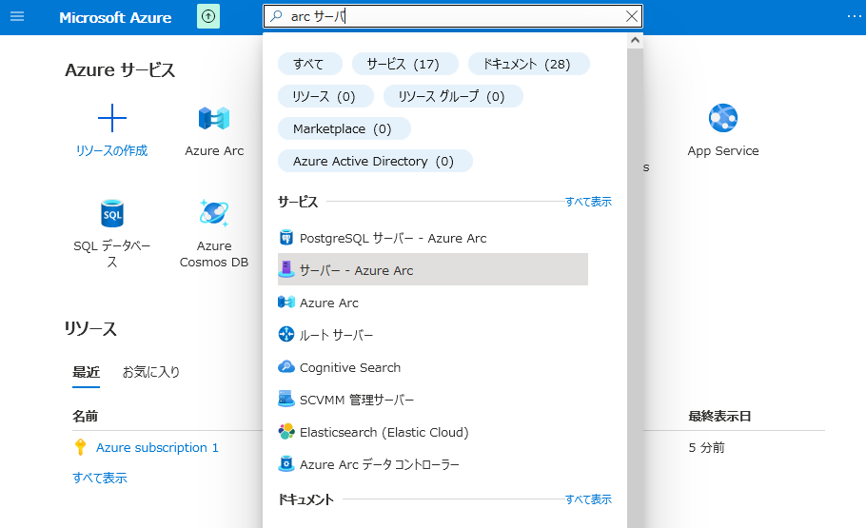866x528 pixels.
Task: Click the 名前 column header
Action: (x=85, y=416)
